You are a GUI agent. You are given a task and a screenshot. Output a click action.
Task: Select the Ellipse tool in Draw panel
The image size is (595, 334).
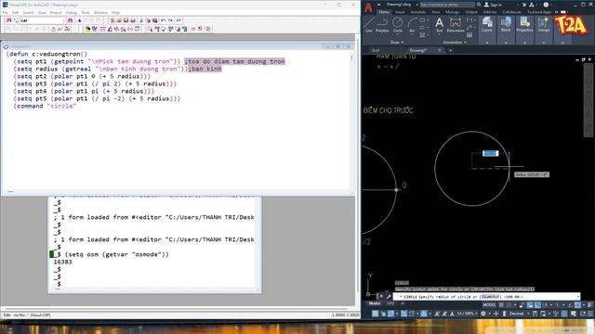point(422,28)
